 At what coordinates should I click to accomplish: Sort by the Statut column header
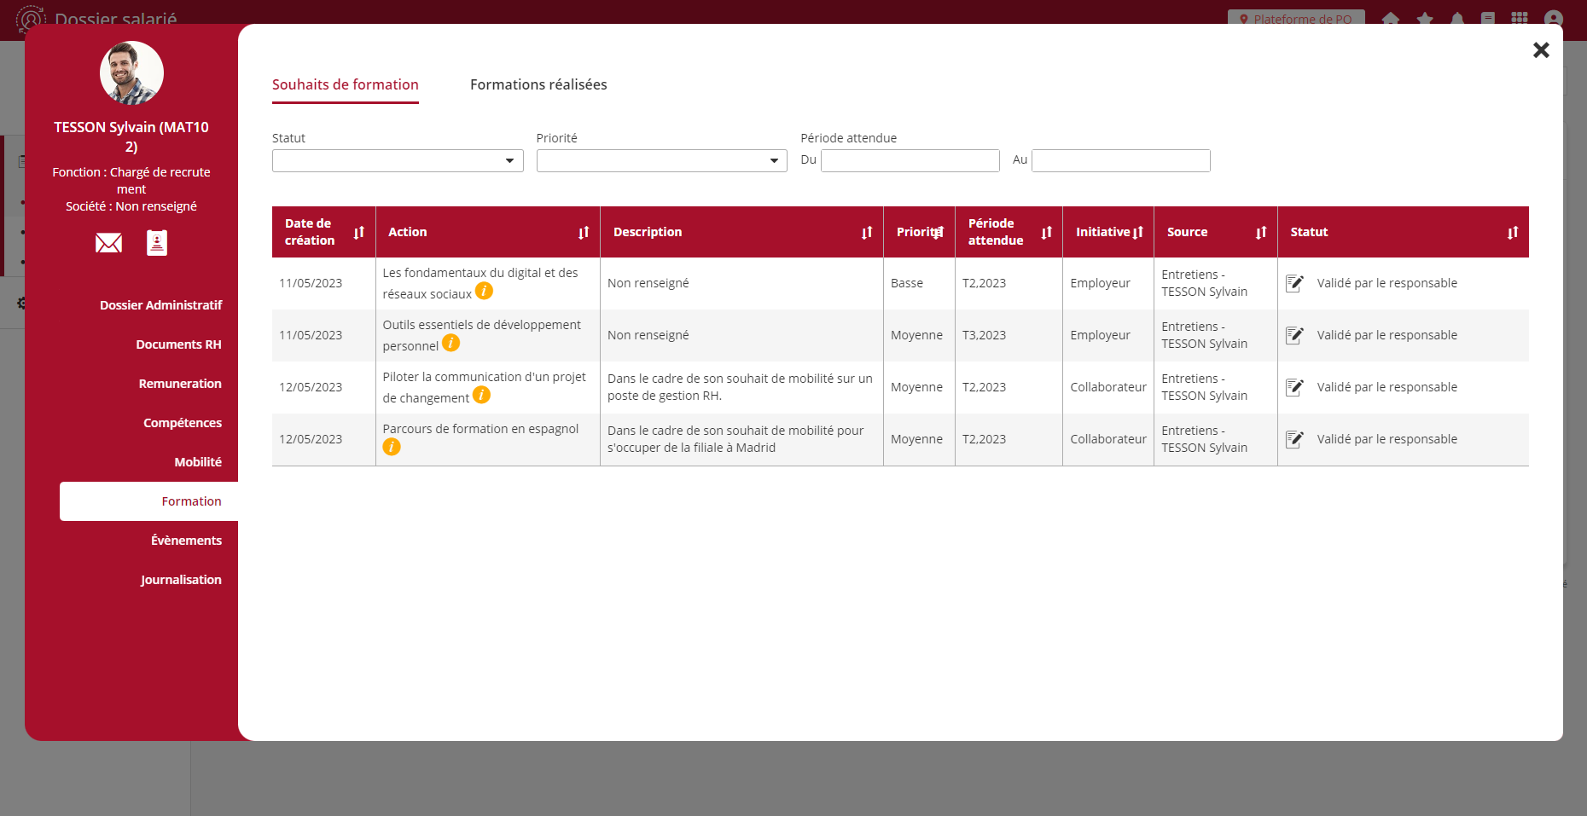click(x=1512, y=233)
